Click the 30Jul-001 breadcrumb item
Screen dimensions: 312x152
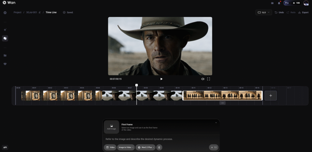point(31,12)
